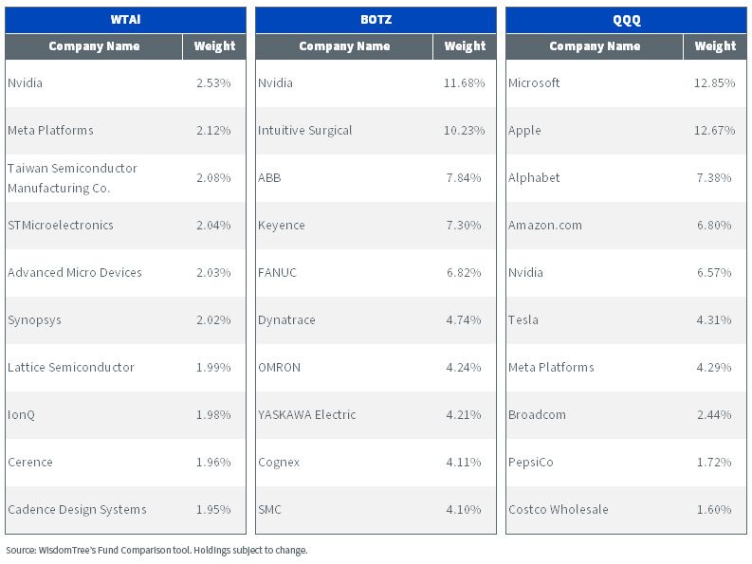Click the Dynatrace holding

tap(286, 319)
